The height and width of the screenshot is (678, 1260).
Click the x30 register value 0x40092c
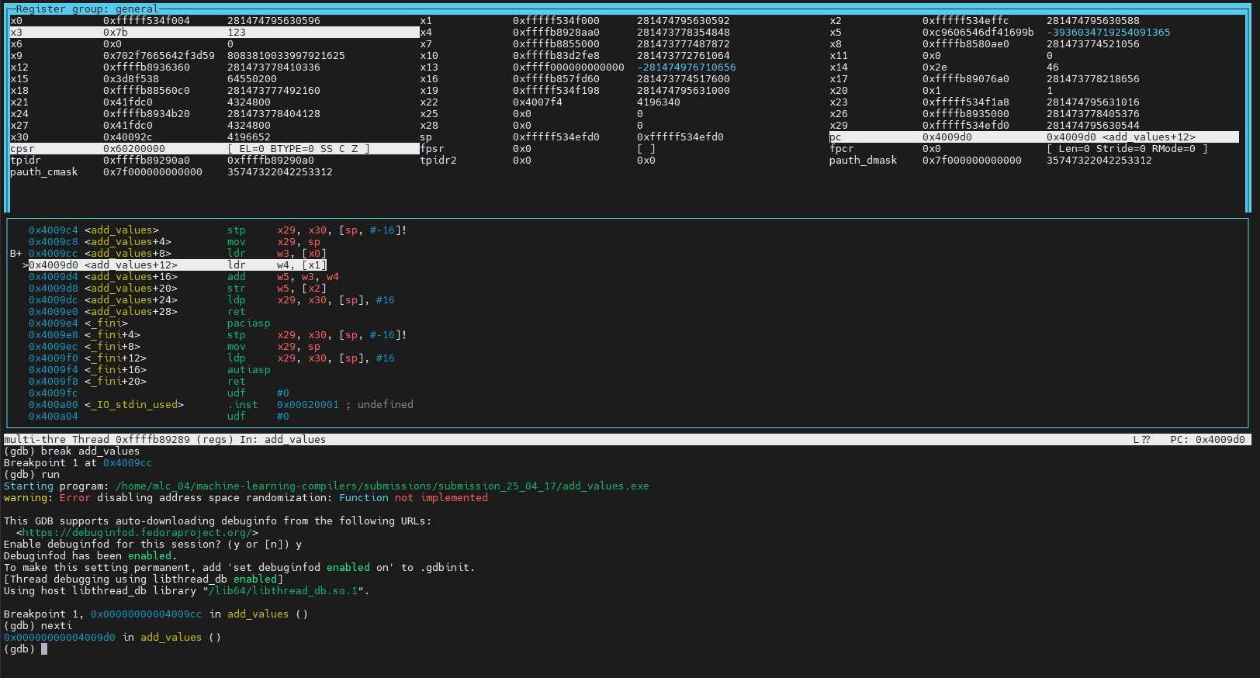click(x=128, y=137)
